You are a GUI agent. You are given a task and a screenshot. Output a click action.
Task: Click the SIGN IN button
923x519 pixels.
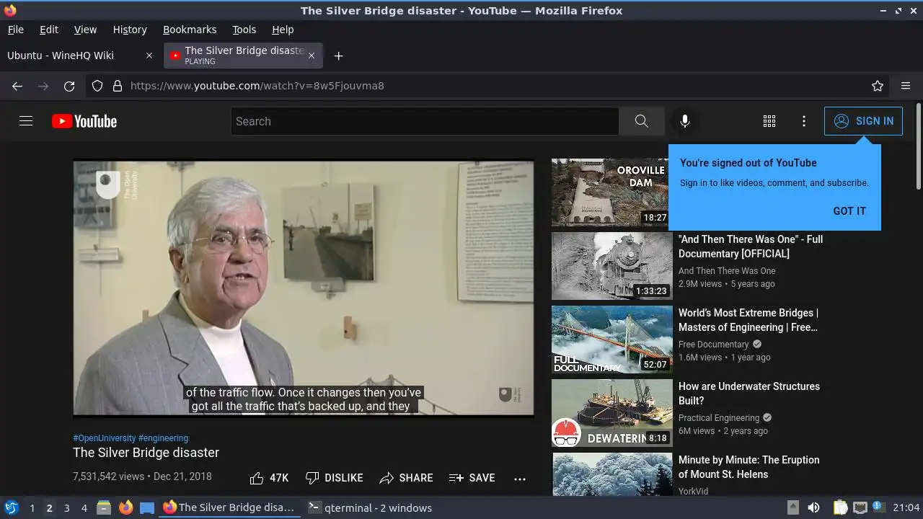tap(863, 121)
